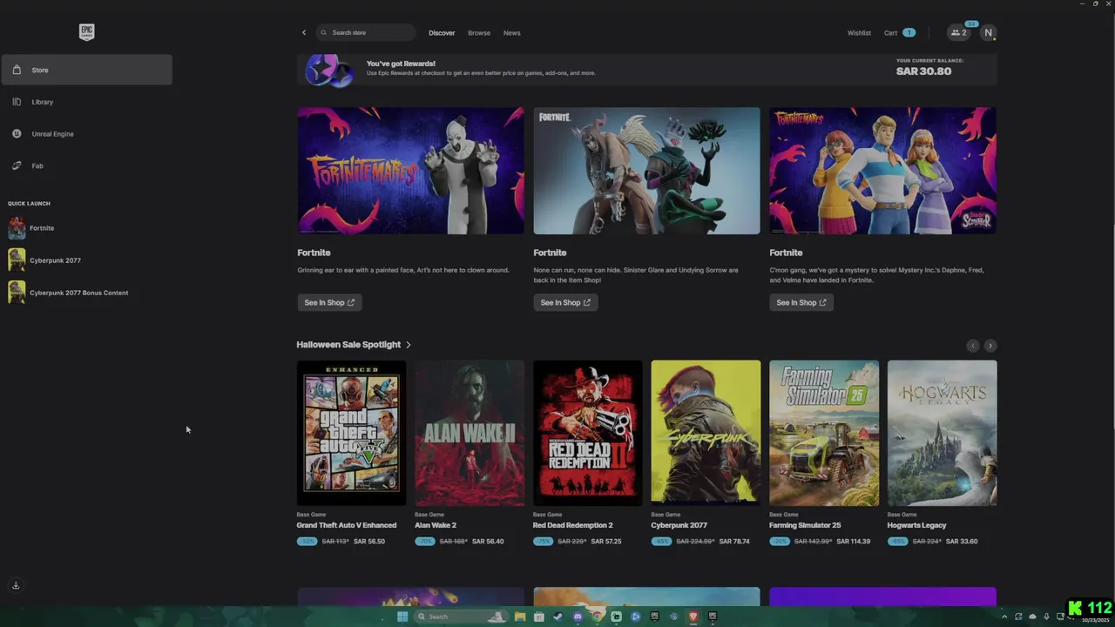Open the friends list icon
The width and height of the screenshot is (1115, 627).
(959, 32)
